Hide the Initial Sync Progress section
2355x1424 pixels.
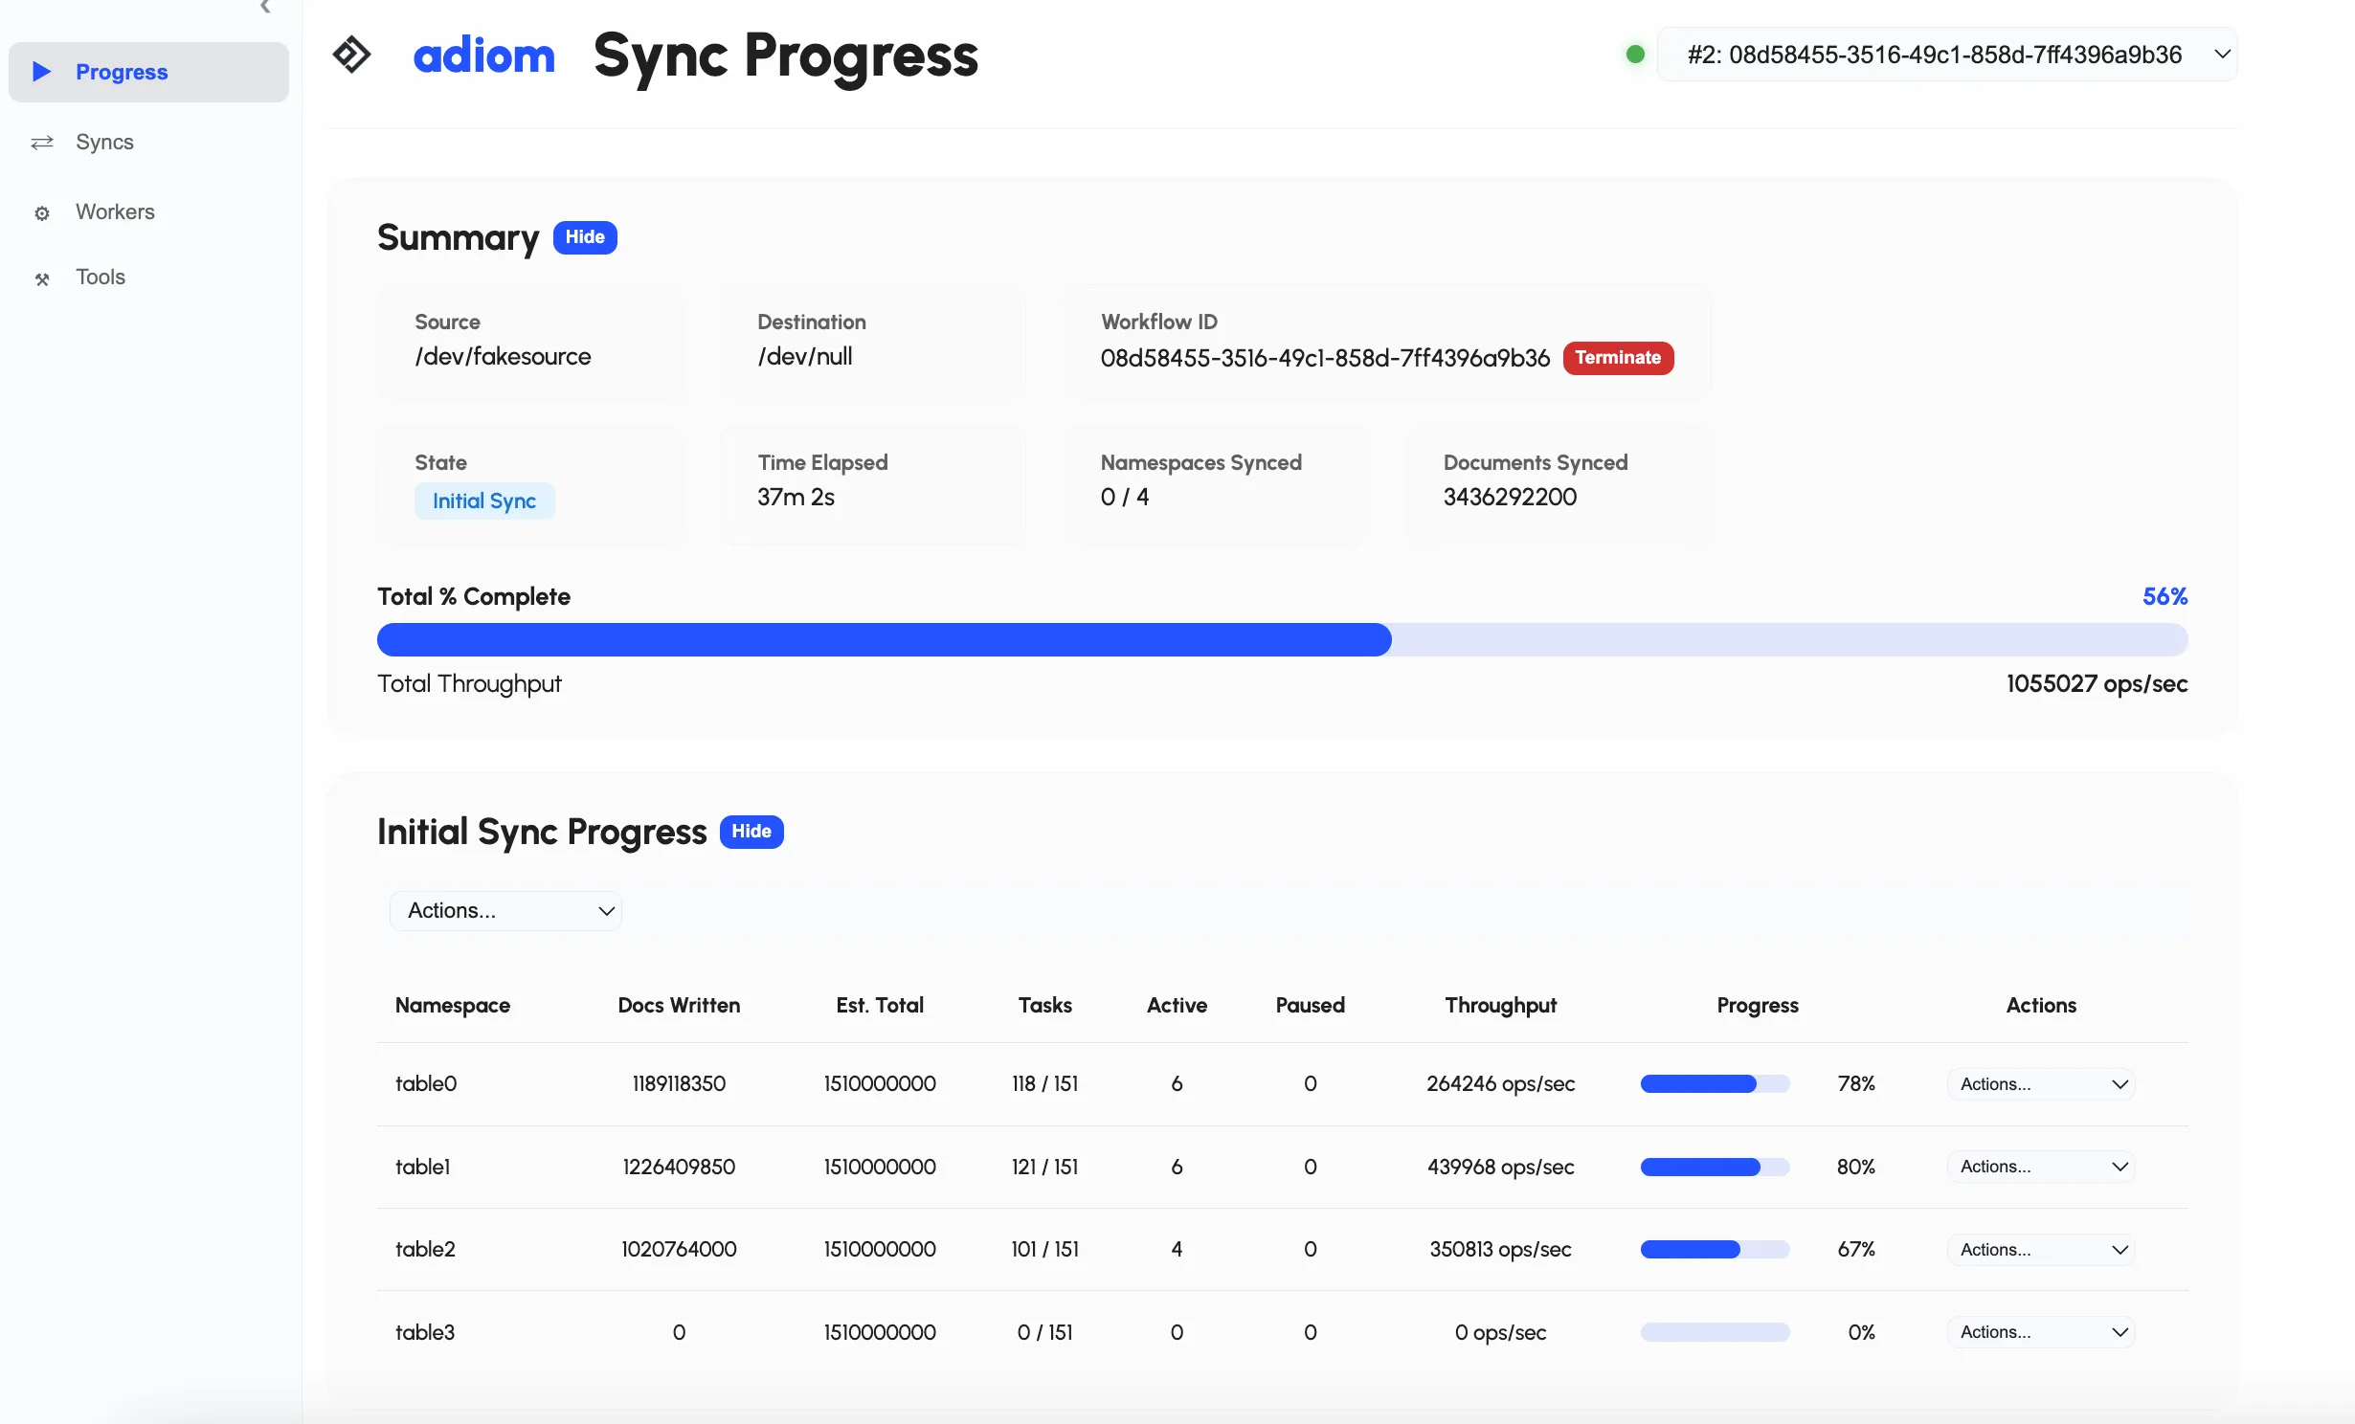[x=751, y=832]
